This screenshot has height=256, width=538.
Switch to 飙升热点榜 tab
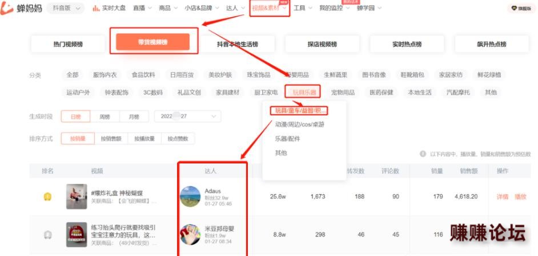coord(492,44)
